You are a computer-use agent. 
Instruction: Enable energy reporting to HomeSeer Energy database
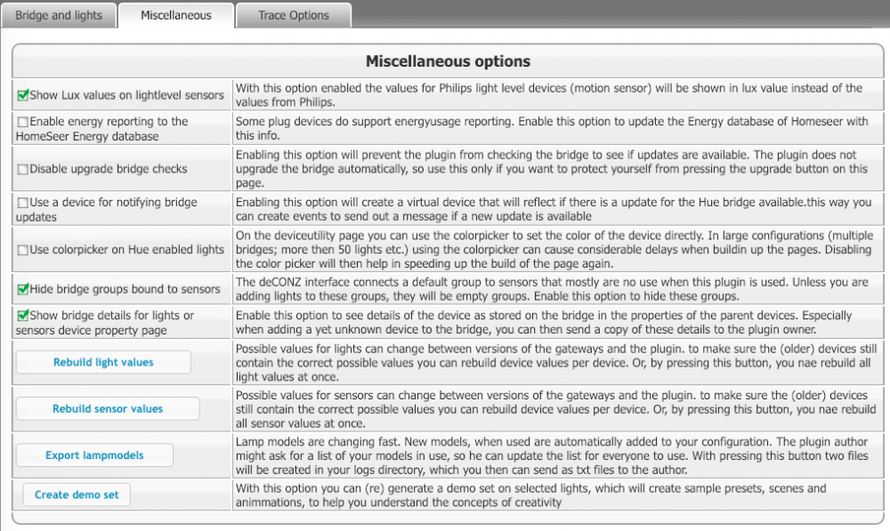click(x=22, y=122)
